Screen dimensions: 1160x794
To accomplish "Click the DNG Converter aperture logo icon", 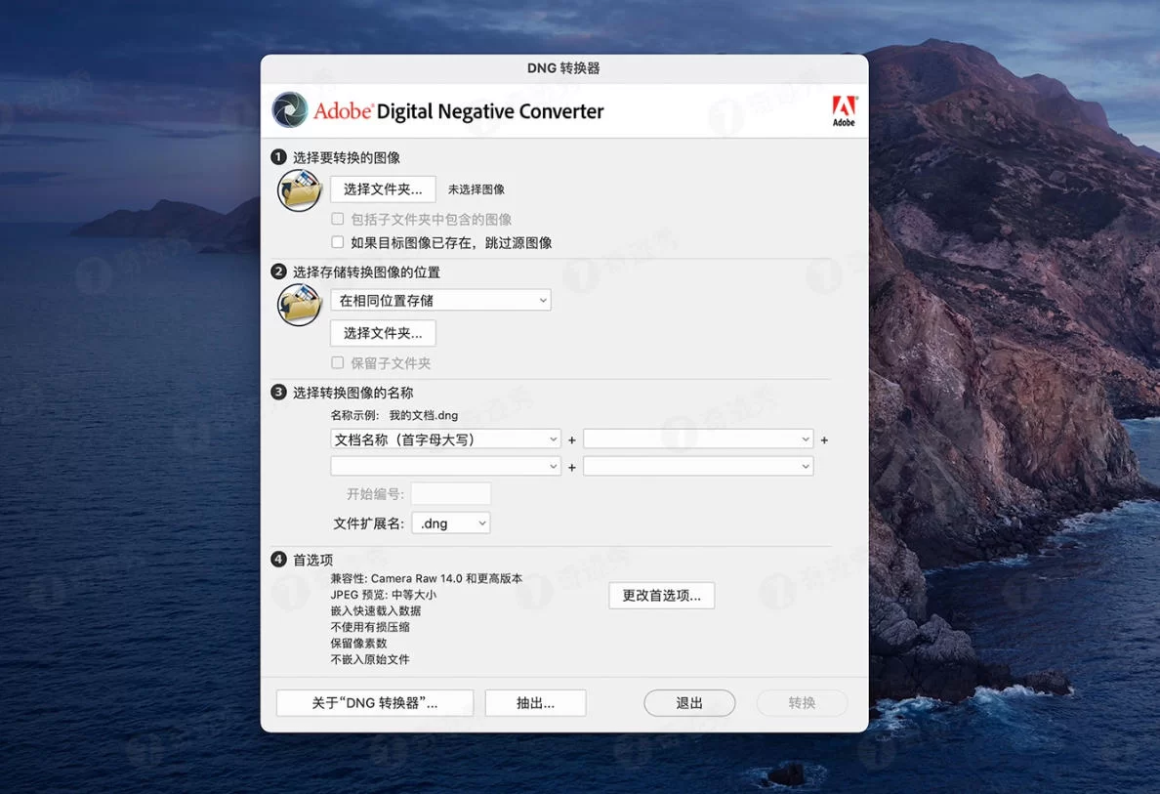I will (289, 110).
